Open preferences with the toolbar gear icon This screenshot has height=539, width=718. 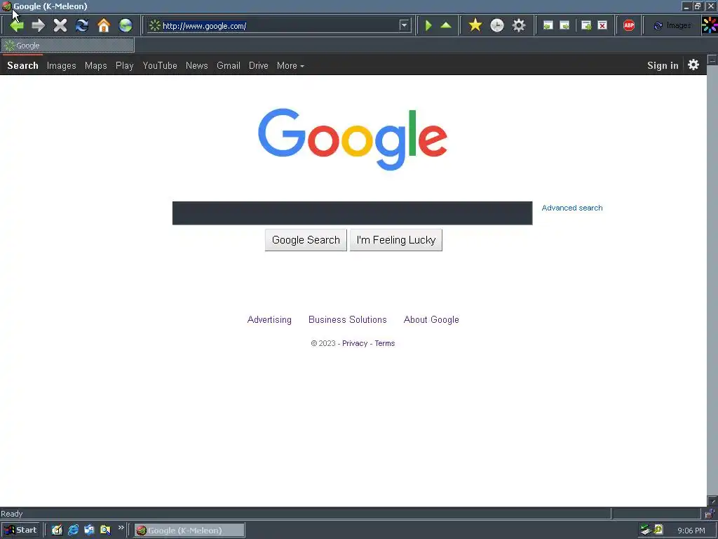[519, 25]
